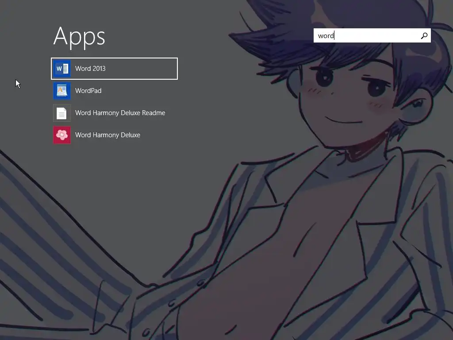Choose 'Word Harmony Deluxe Readme' label
The height and width of the screenshot is (340, 453).
click(x=120, y=113)
